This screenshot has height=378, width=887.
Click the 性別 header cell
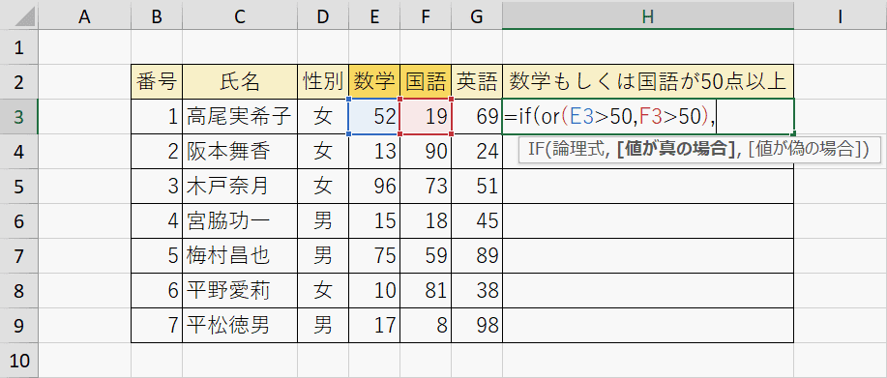coord(323,82)
